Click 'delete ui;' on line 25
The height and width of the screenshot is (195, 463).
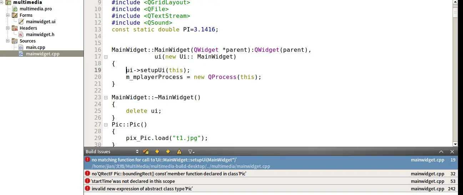144,111
